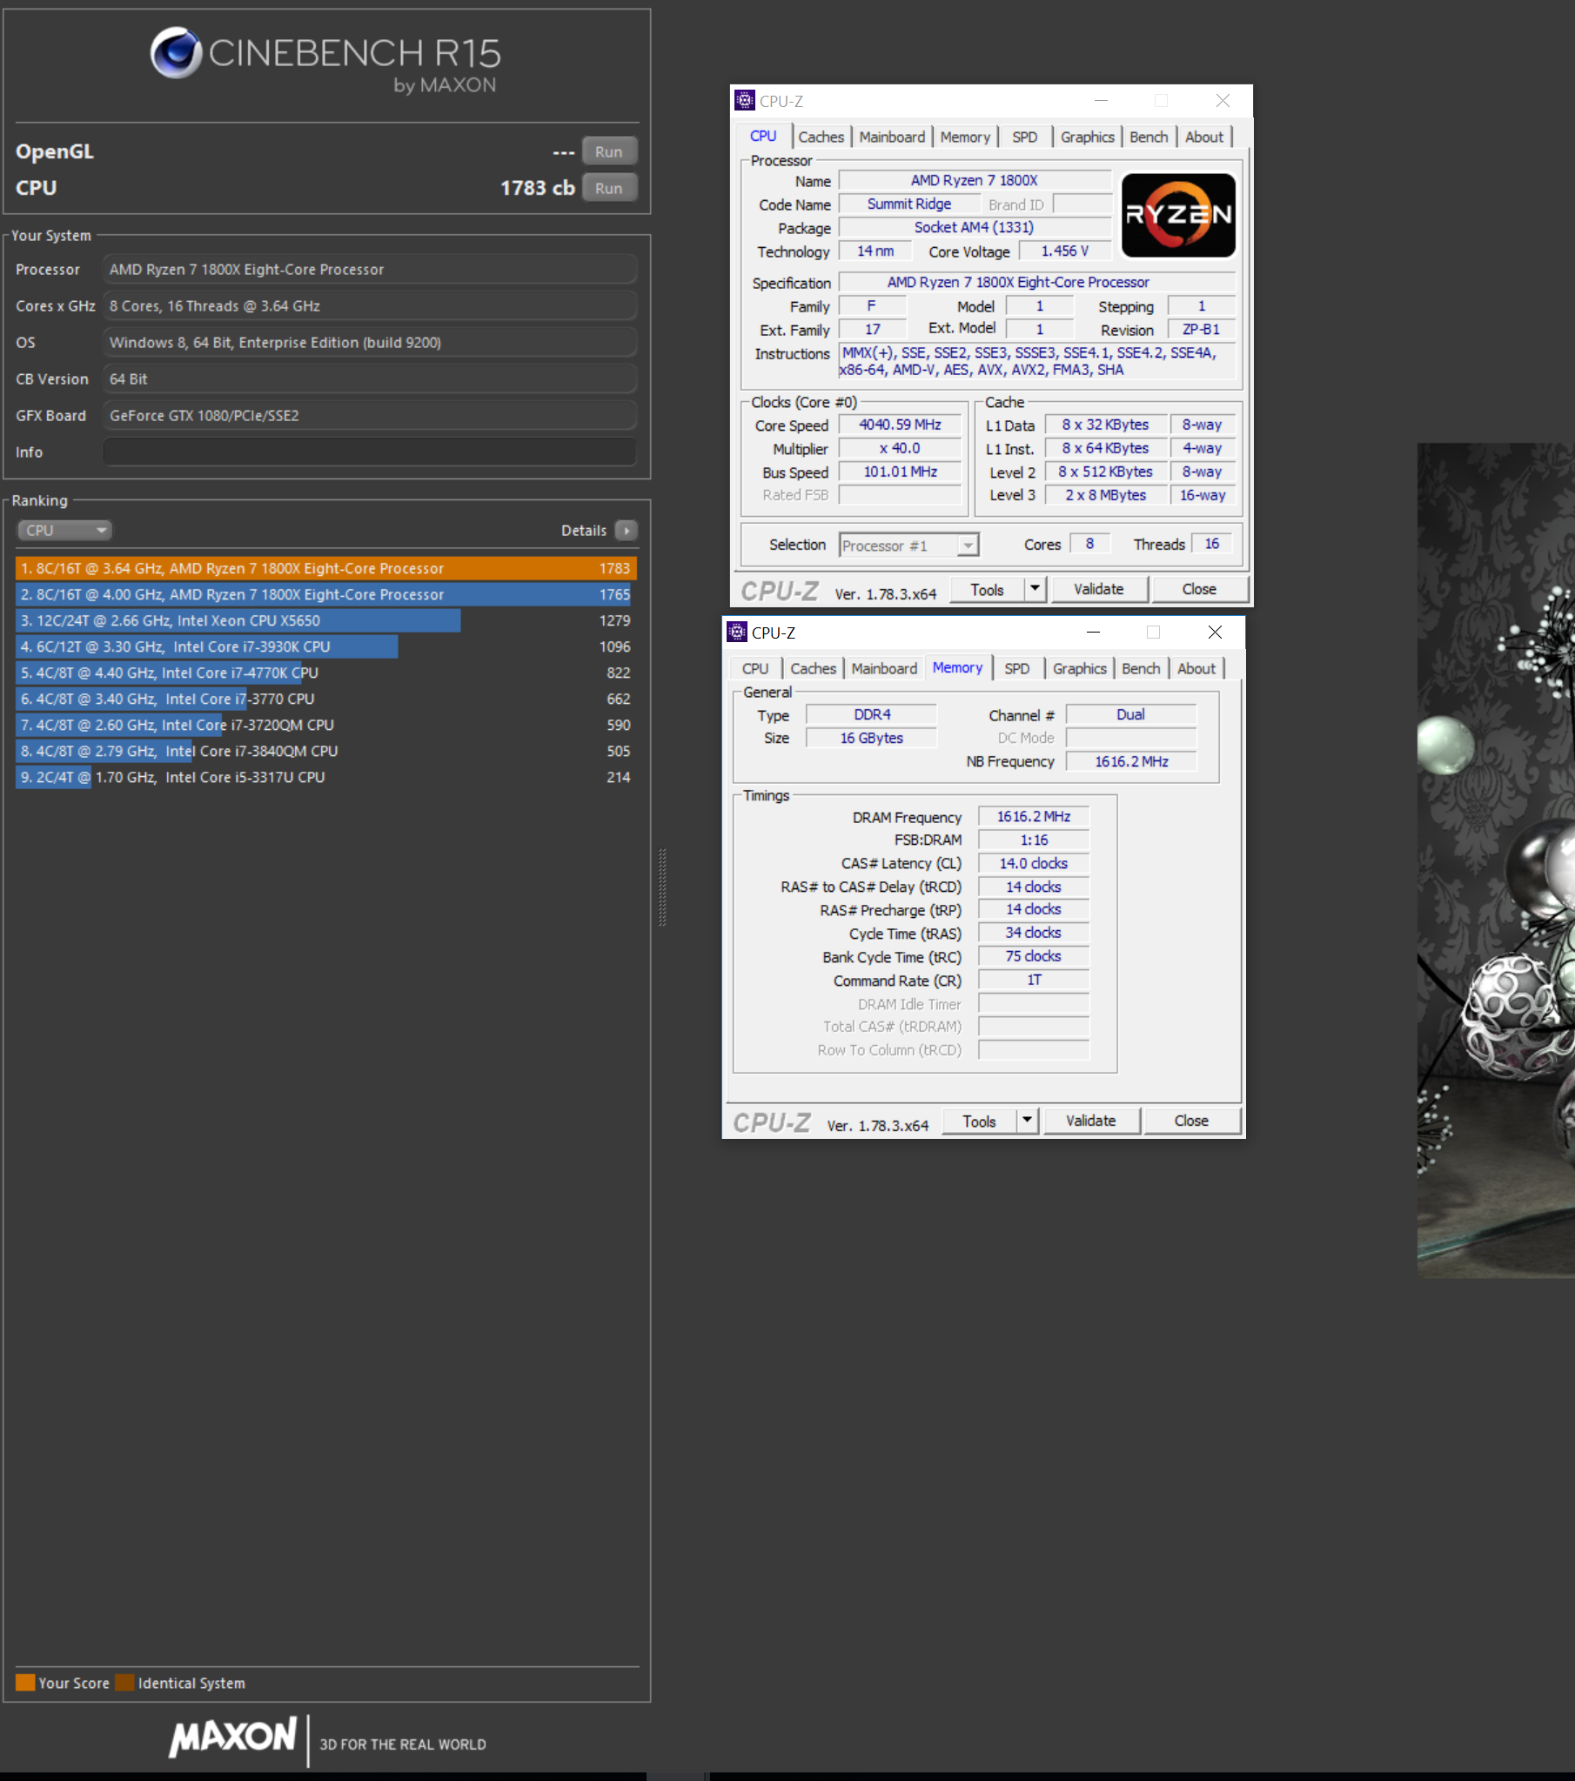1575x1781 pixels.
Task: Click the orange Your Score legend swatch
Action: click(x=25, y=1683)
